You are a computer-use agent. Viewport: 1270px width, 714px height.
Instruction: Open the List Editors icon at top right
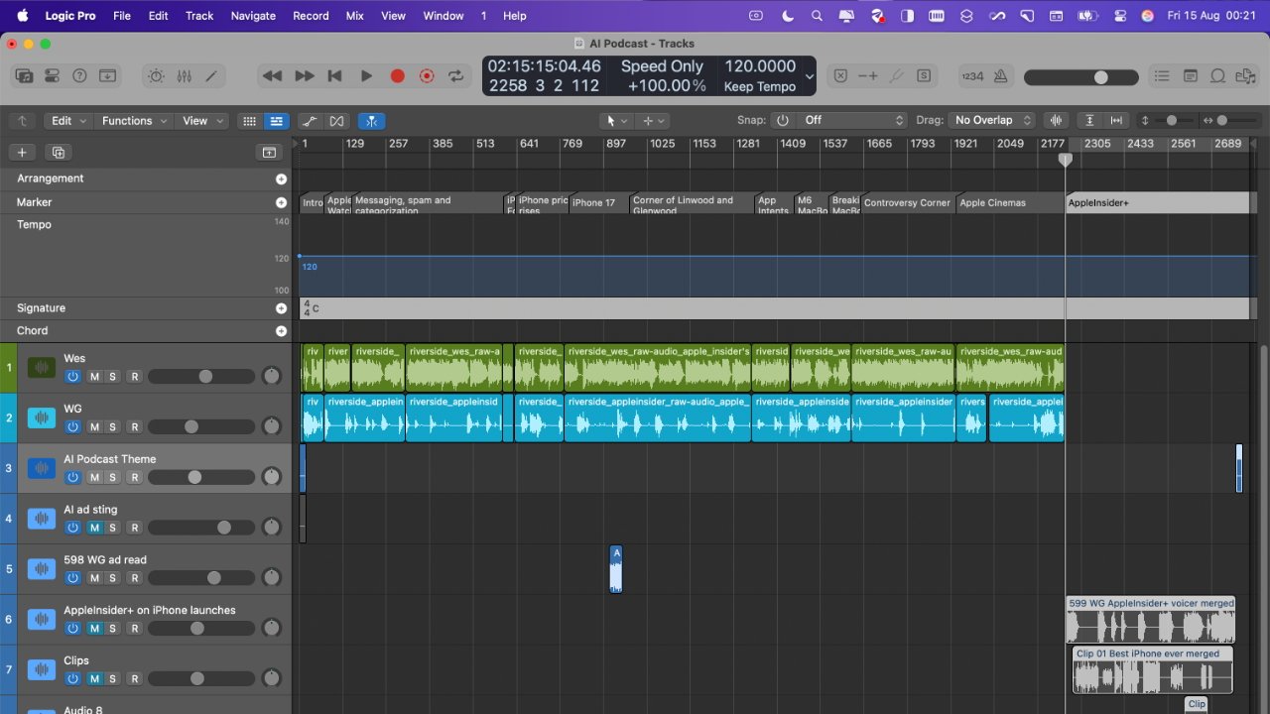[1162, 75]
